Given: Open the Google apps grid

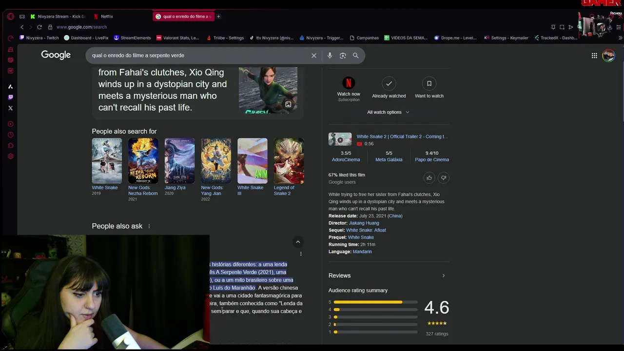Looking at the screenshot, I should (594, 56).
